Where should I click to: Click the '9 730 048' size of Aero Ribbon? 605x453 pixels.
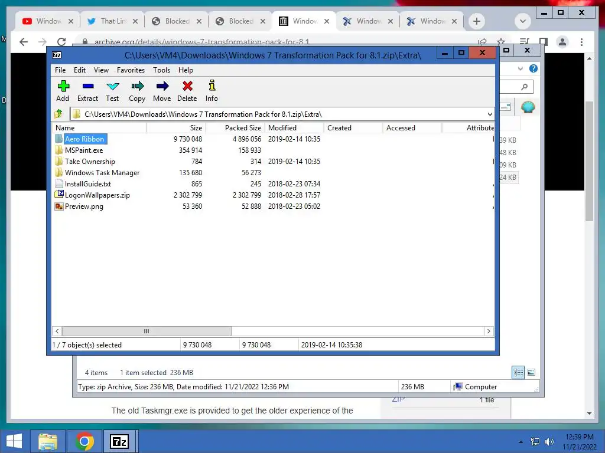(188, 139)
